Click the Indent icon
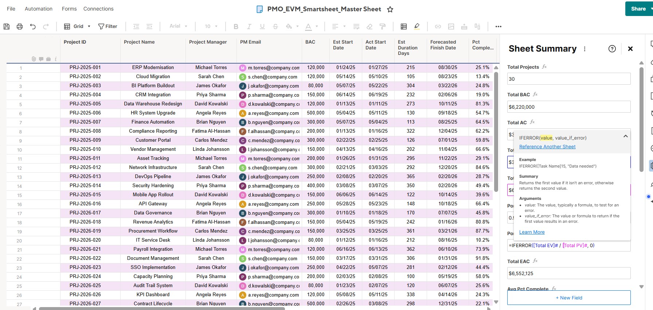653x310 pixels. point(149,27)
